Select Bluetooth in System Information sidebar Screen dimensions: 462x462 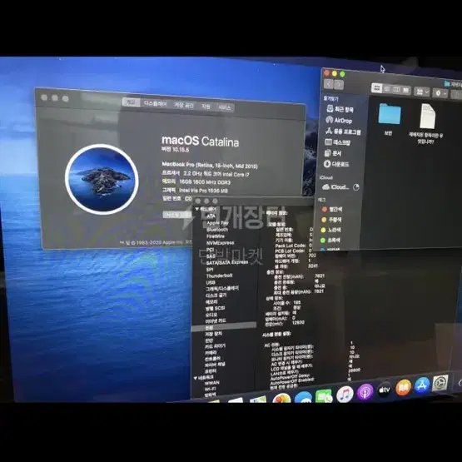(x=217, y=230)
